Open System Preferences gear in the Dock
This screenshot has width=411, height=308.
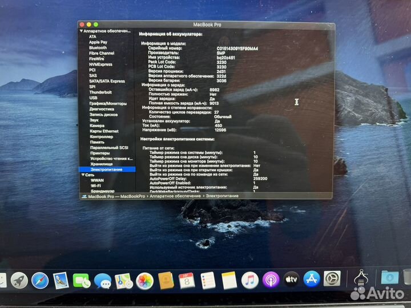(x=332, y=278)
